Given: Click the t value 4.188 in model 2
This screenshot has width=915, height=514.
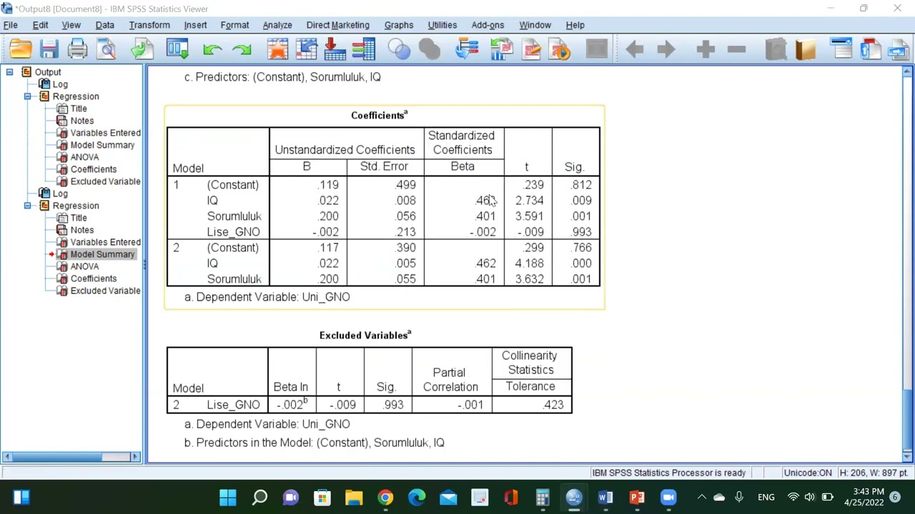Looking at the screenshot, I should point(529,263).
